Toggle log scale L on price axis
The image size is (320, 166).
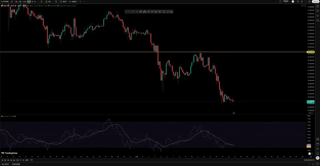(x=312, y=113)
